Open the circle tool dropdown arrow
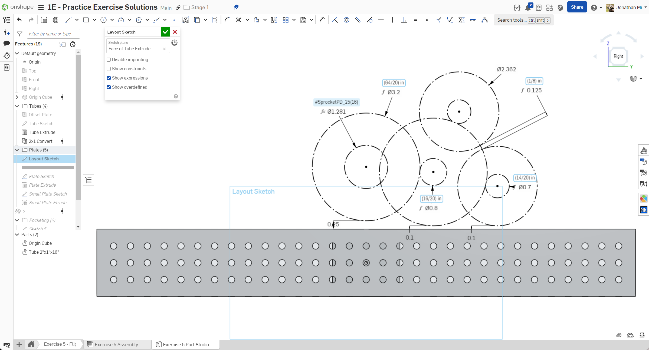 click(112, 20)
